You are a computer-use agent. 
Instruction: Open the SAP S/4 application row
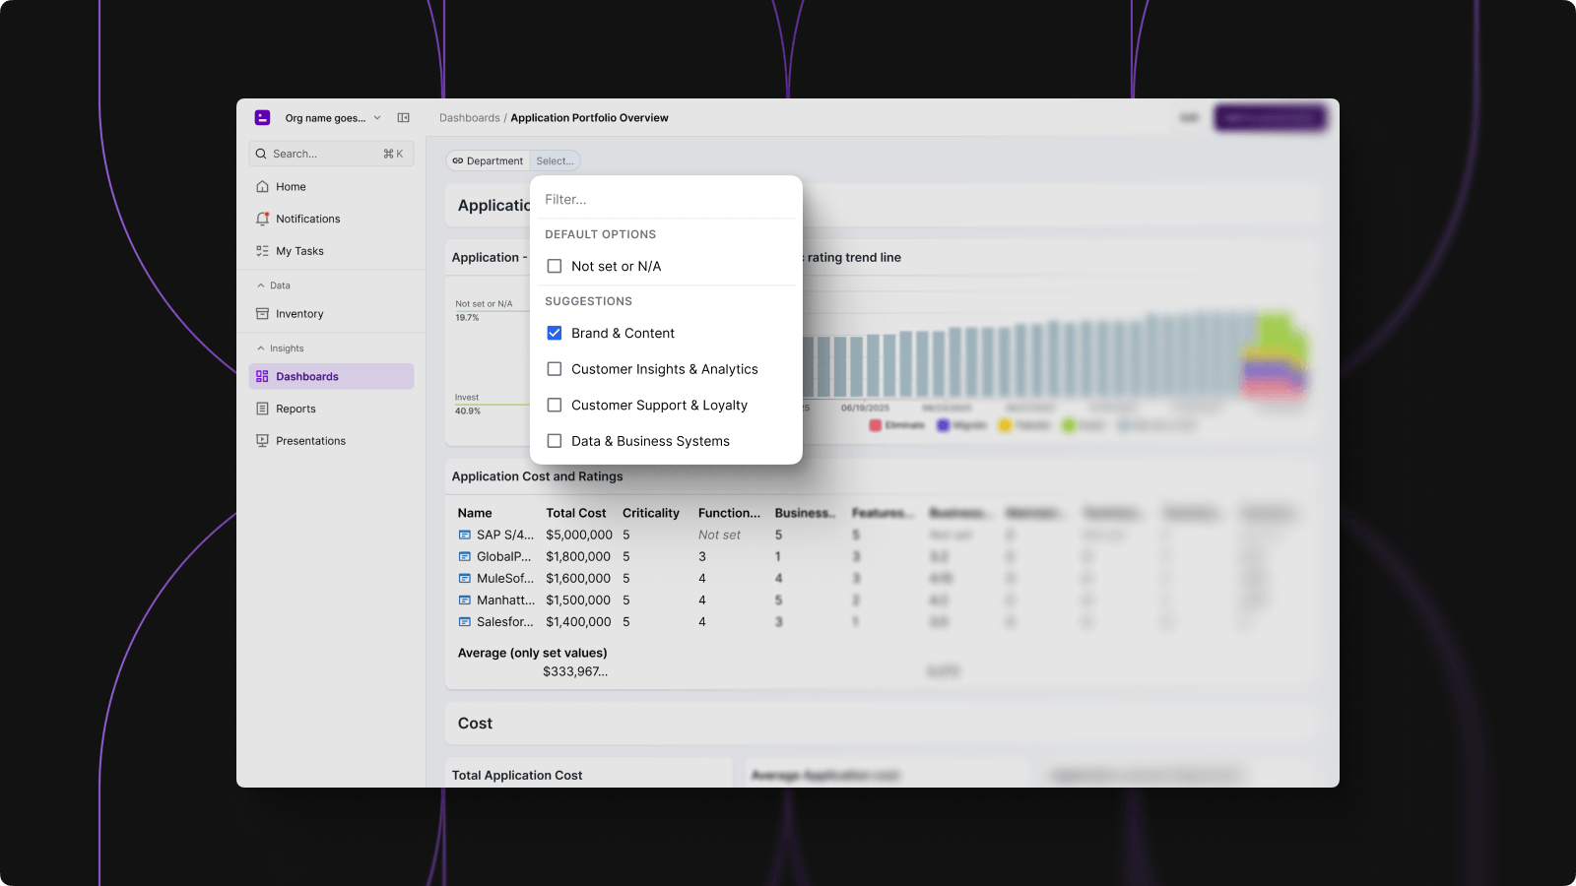504,536
